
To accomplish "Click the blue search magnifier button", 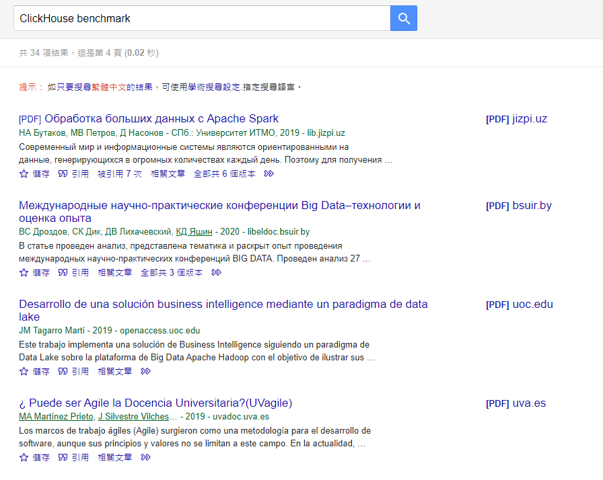I will coord(403,18).
